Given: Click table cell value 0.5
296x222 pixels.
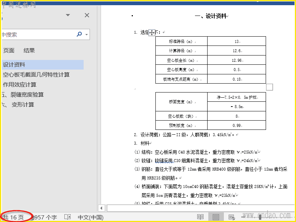Looking at the screenshot, I should click(x=237, y=70).
